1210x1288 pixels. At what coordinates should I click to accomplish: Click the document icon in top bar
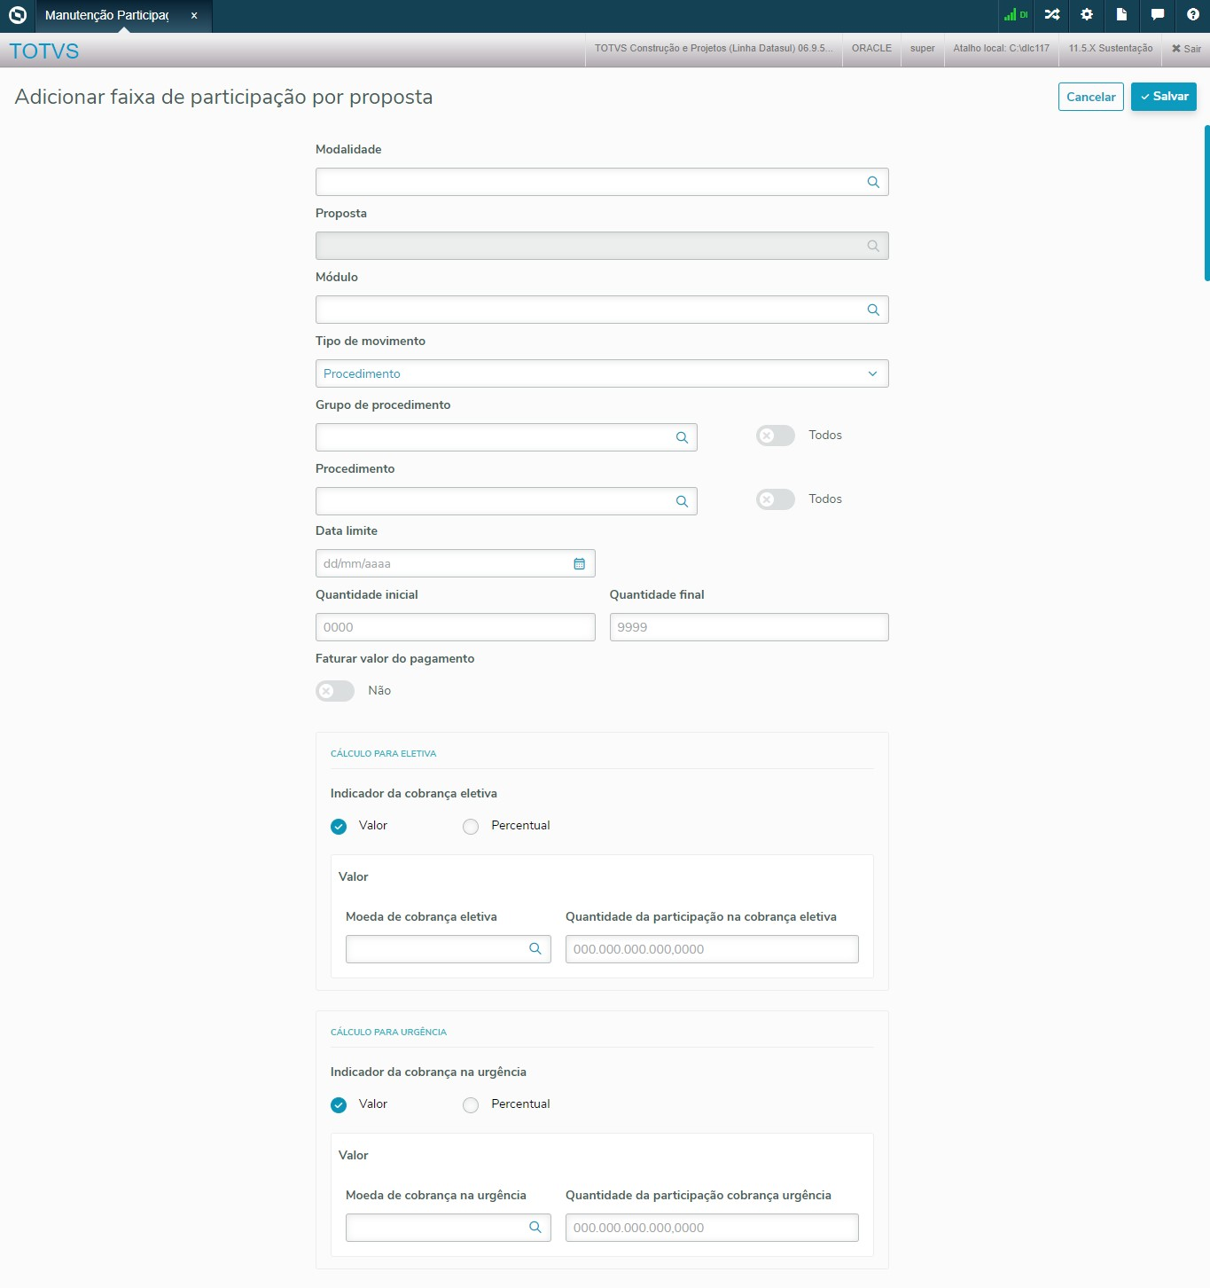pos(1121,15)
